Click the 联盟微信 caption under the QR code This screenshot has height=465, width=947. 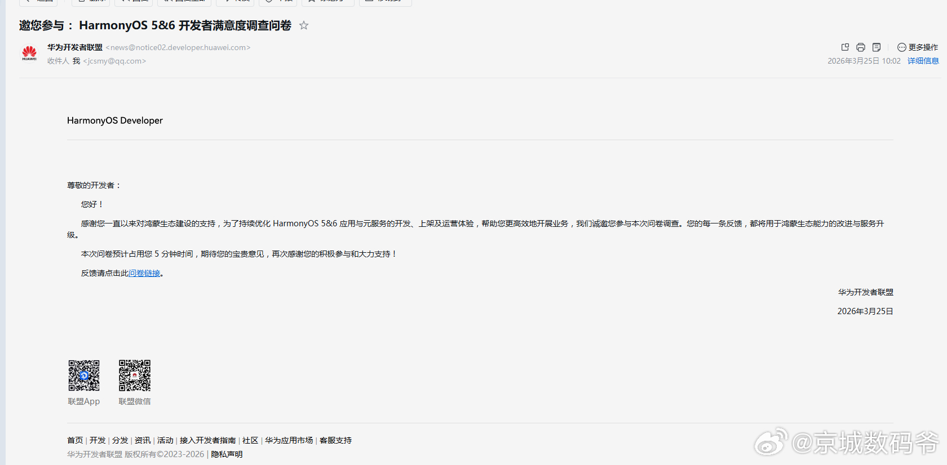point(135,401)
